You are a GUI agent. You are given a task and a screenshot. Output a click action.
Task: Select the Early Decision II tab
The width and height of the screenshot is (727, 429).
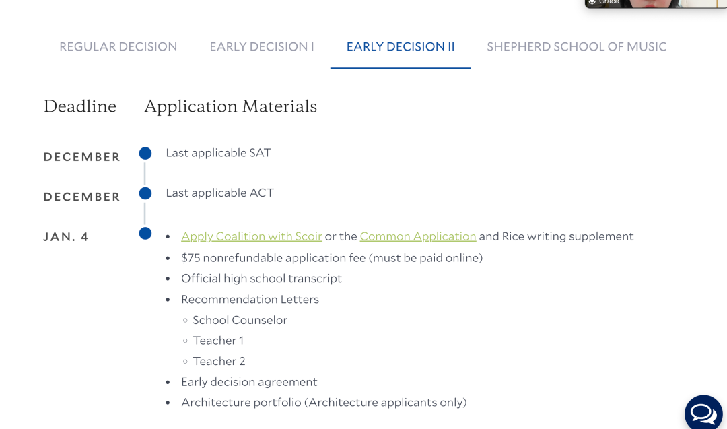pyautogui.click(x=401, y=47)
